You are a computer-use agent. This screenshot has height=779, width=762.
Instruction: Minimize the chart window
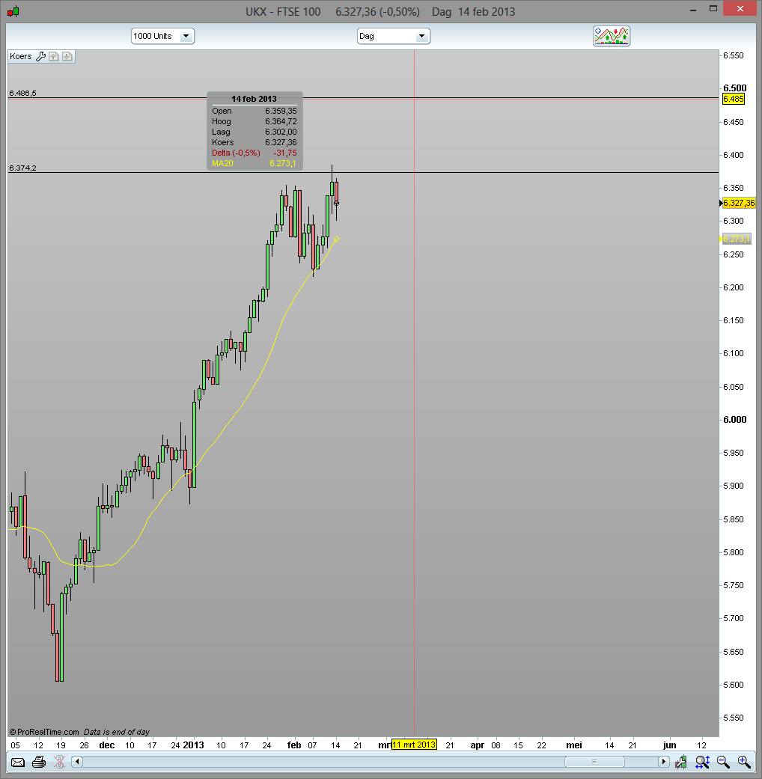click(693, 9)
